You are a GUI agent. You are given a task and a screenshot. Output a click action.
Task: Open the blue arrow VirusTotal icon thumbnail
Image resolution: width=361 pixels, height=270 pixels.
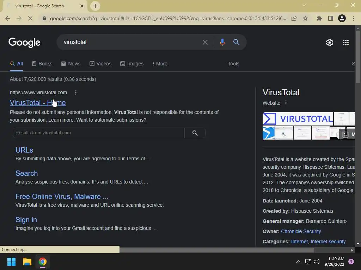[268, 133]
